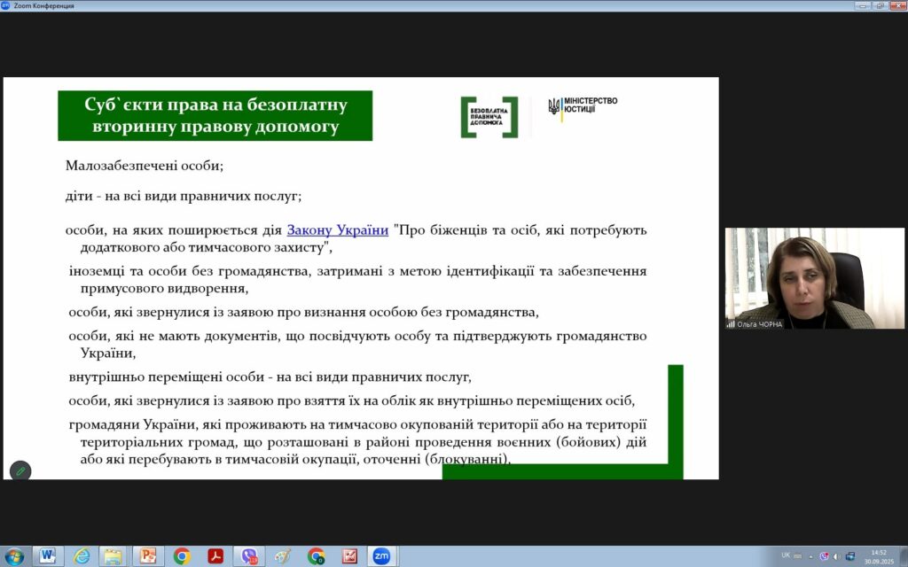908x567 pixels.
Task: Click the Zoom icon in the taskbar
Action: (381, 555)
